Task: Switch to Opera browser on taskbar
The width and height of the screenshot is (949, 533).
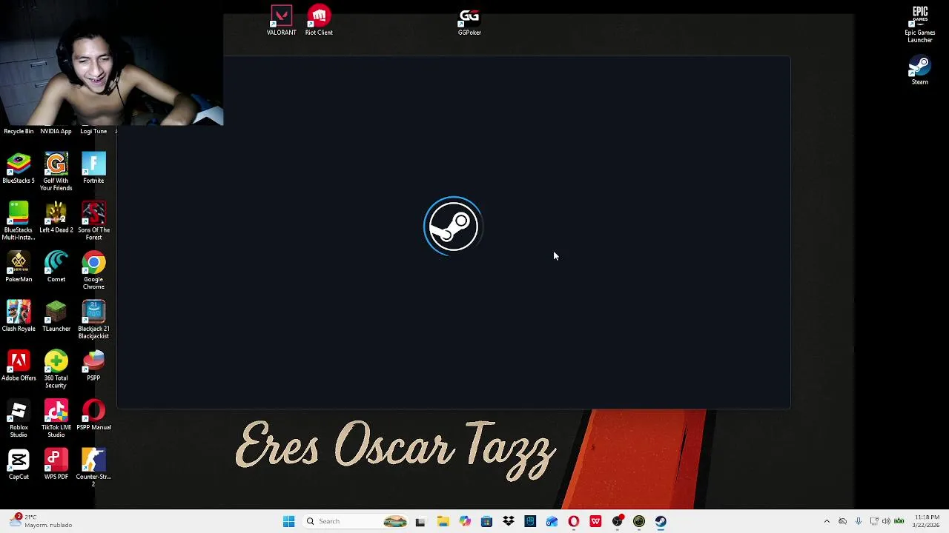Action: tap(574, 521)
